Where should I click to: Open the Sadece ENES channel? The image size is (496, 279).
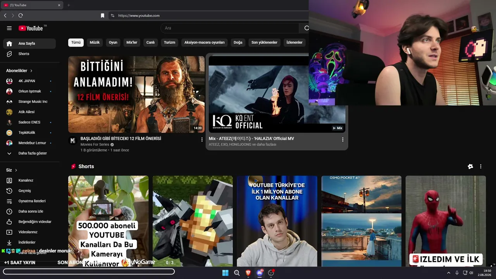[x=29, y=122]
